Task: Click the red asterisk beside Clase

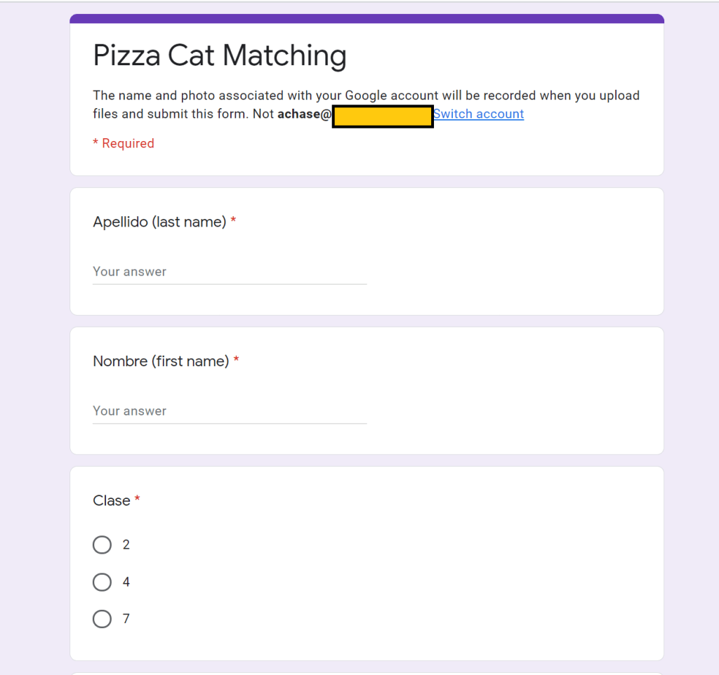Action: click(x=138, y=499)
